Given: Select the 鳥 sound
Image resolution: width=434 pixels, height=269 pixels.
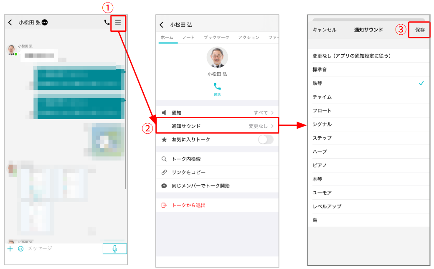Looking at the screenshot, I should (x=369, y=220).
